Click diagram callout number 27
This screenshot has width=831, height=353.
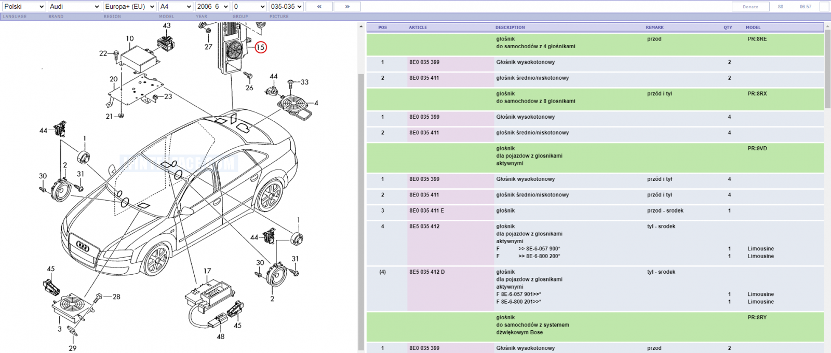click(208, 47)
